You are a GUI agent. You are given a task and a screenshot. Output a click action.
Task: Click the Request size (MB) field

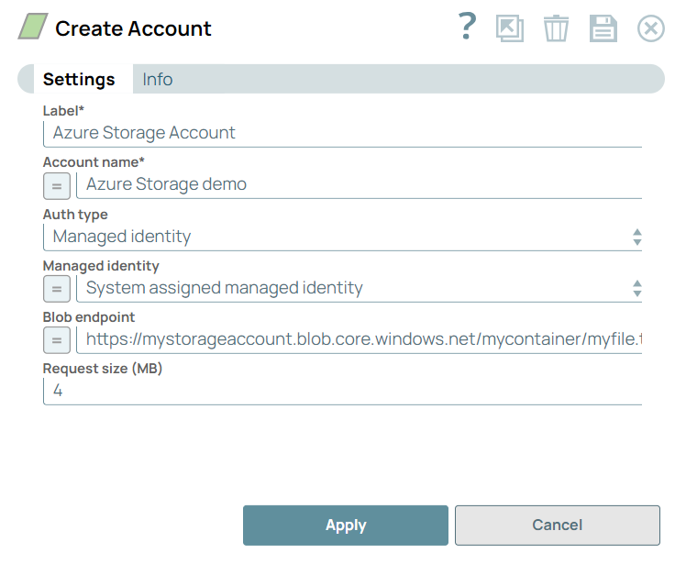tap(341, 391)
